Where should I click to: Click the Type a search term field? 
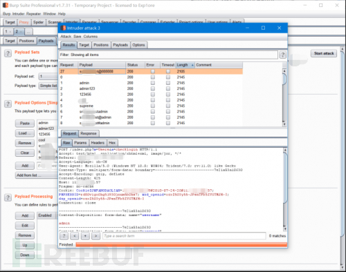click(x=184, y=236)
